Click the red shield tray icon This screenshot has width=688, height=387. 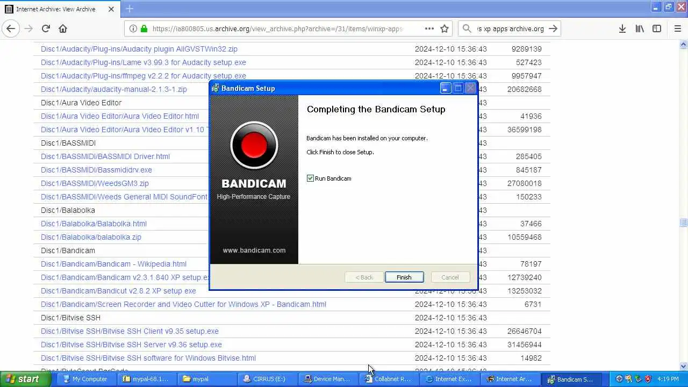648,379
